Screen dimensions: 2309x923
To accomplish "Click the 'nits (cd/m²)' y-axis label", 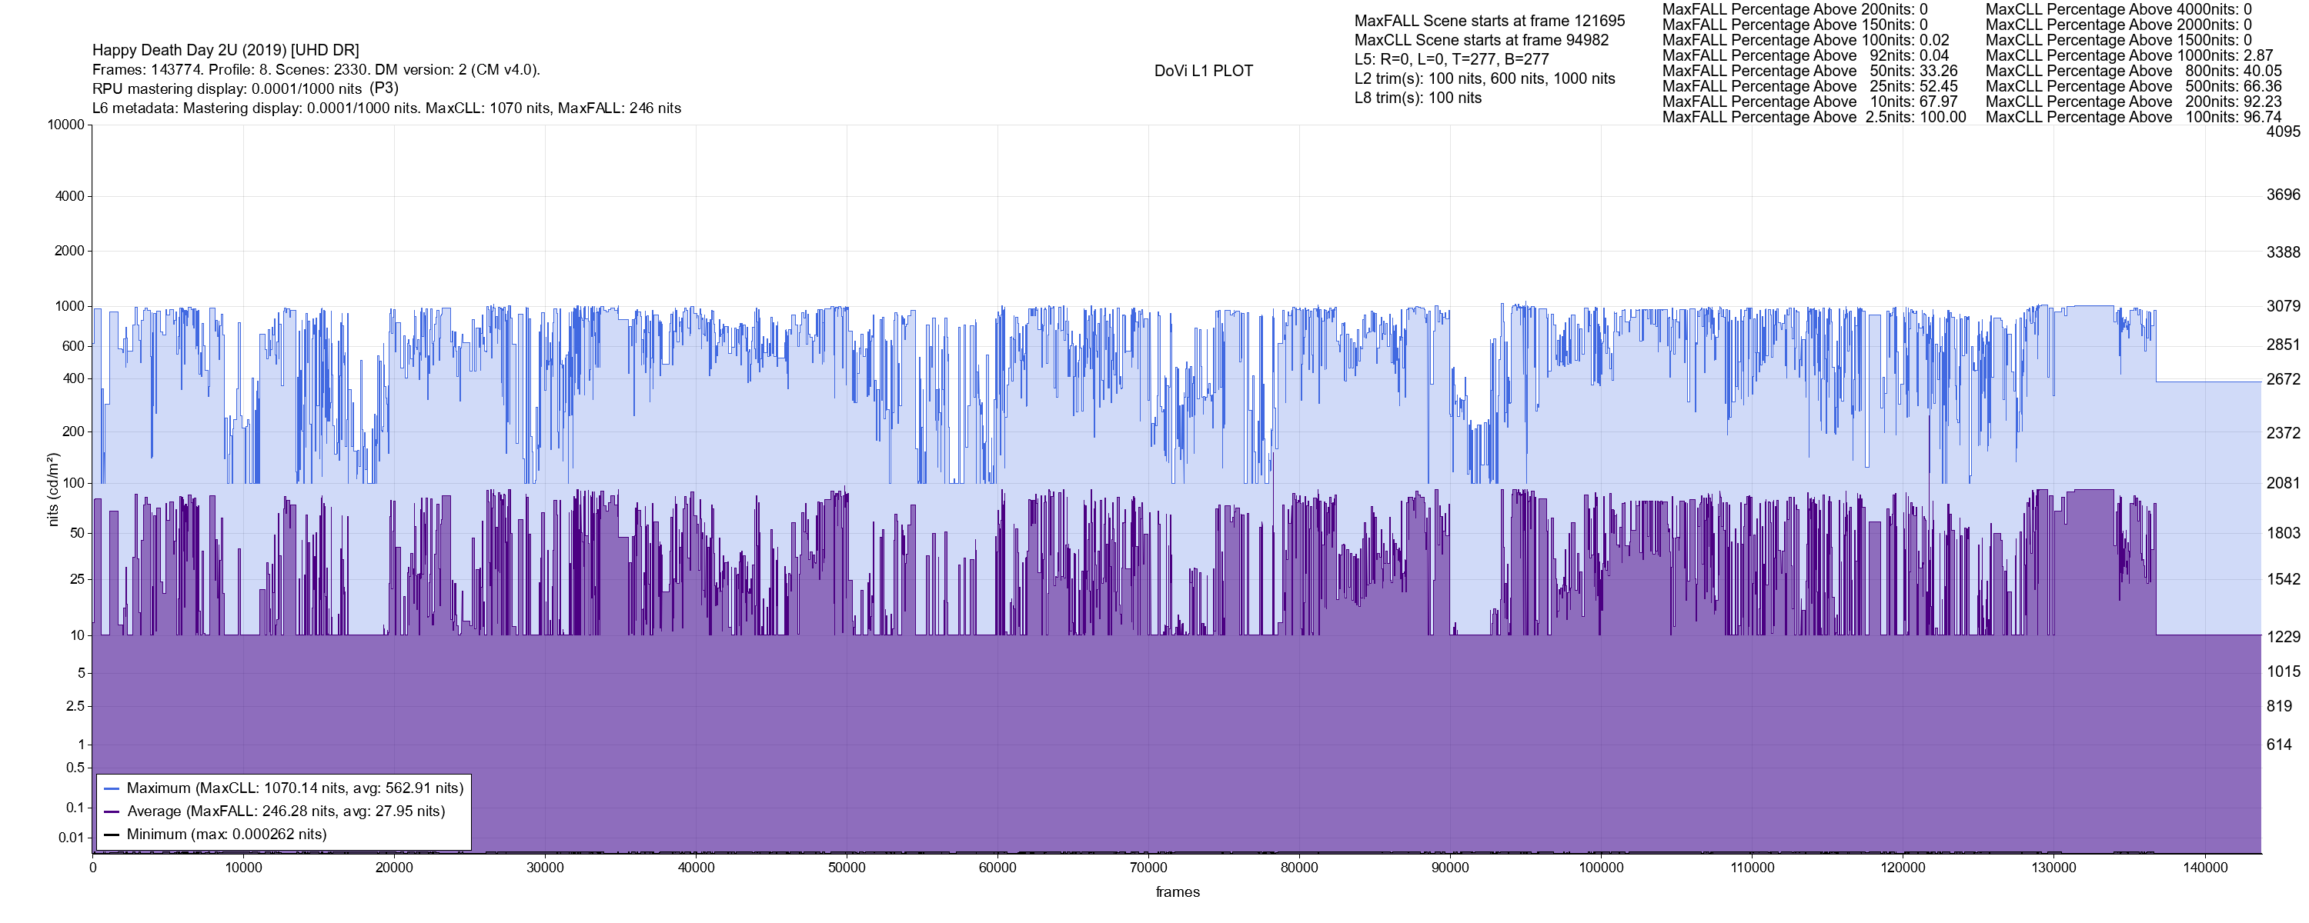I will tap(53, 489).
